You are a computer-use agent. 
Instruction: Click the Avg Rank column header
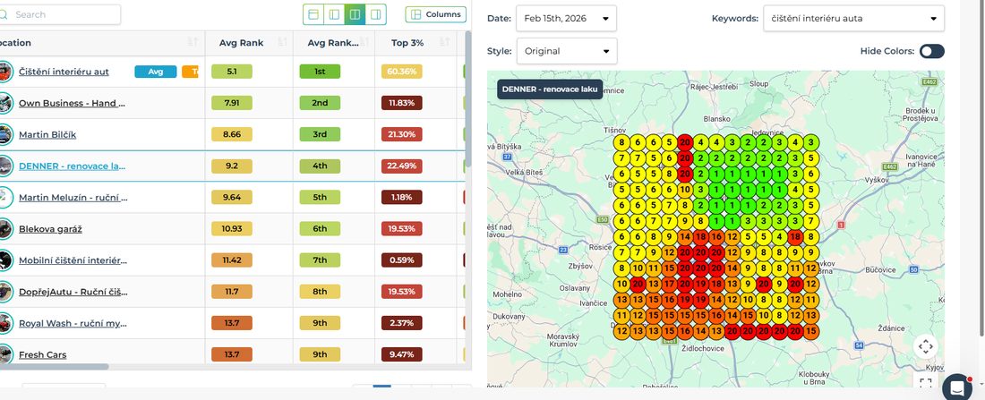click(241, 43)
